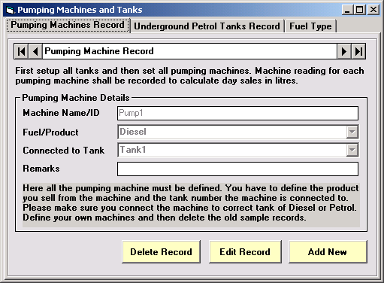Click the Machine Name/ID label
Screen dimensions: 384x283
(61, 113)
